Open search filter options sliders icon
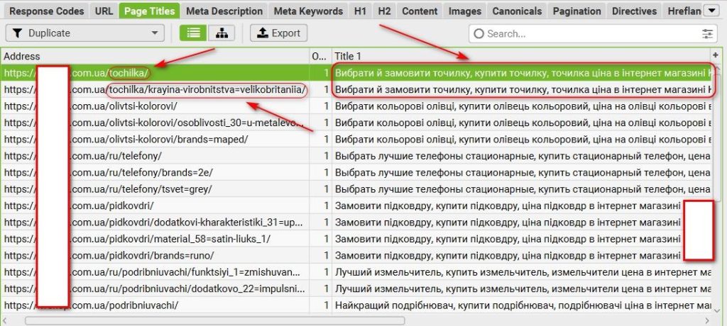Image resolution: width=727 pixels, height=326 pixels. [x=708, y=33]
